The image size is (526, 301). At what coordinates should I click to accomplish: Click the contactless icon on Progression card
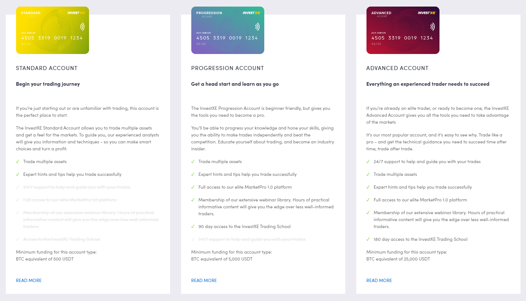(257, 27)
